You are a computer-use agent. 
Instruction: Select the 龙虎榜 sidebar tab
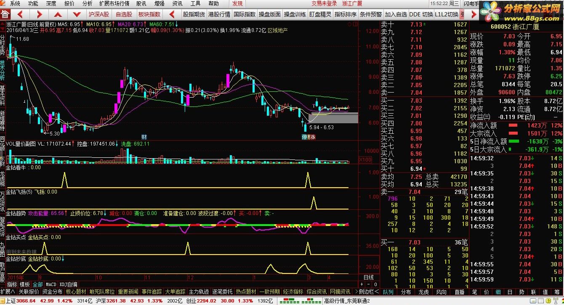click(x=3, y=178)
